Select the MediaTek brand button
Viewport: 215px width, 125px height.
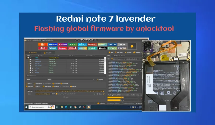[82, 48]
